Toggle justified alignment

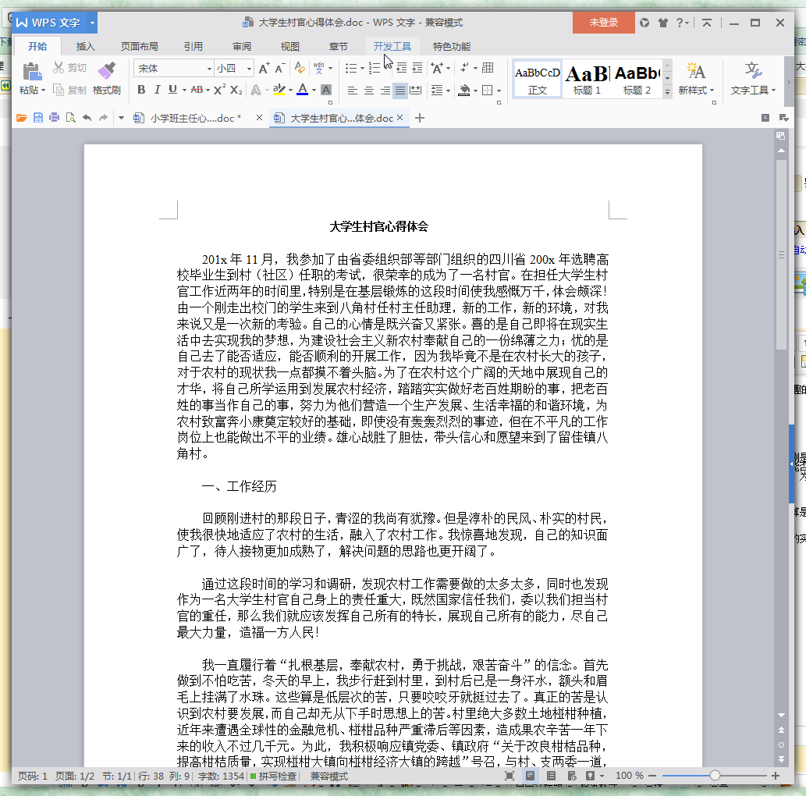pos(400,91)
